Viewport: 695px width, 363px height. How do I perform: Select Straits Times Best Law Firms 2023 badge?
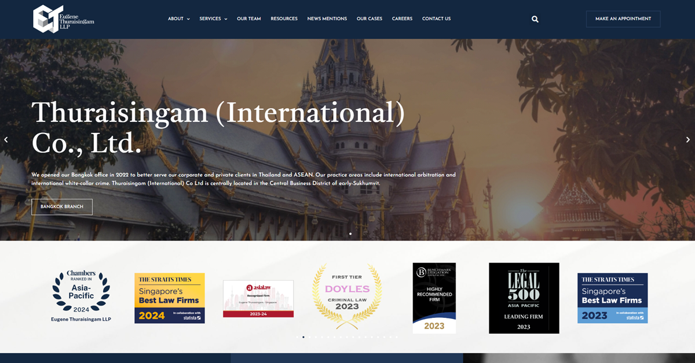pos(613,298)
